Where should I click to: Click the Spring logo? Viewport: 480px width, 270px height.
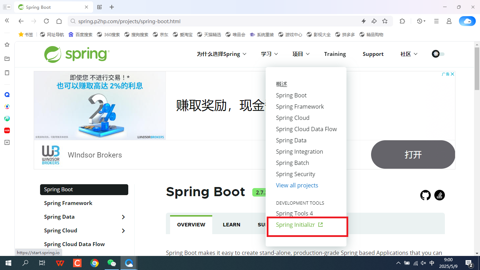(x=77, y=54)
